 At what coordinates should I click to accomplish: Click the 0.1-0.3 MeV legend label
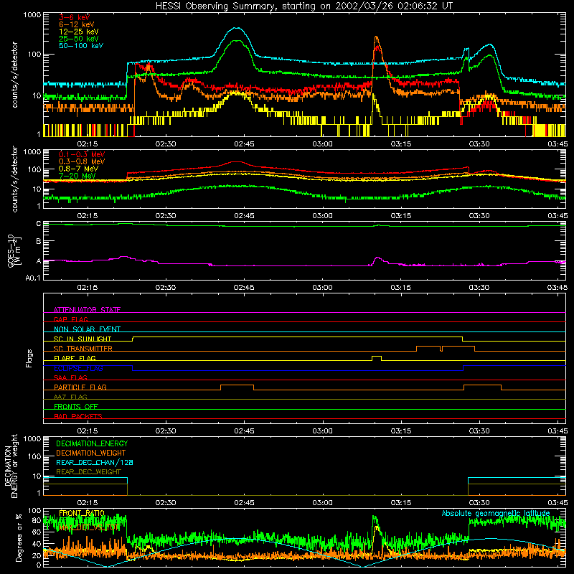tap(82, 154)
